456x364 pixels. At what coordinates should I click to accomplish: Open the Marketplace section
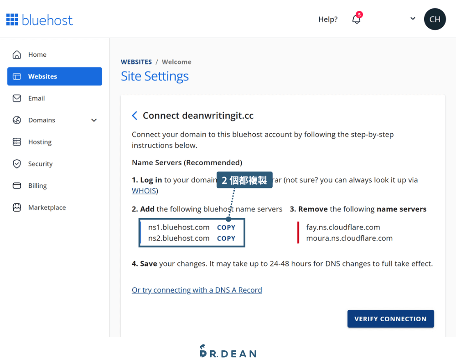coord(55,207)
